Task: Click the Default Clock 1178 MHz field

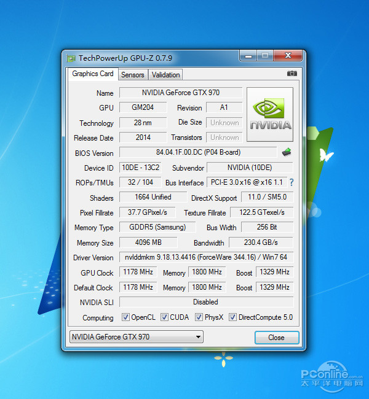Action: click(138, 287)
